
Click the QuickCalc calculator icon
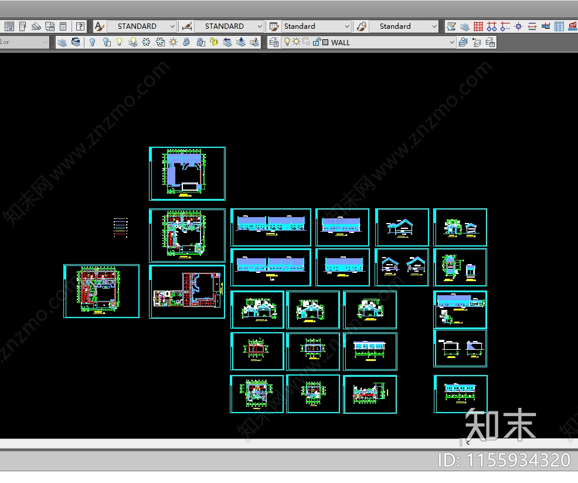coord(63,26)
